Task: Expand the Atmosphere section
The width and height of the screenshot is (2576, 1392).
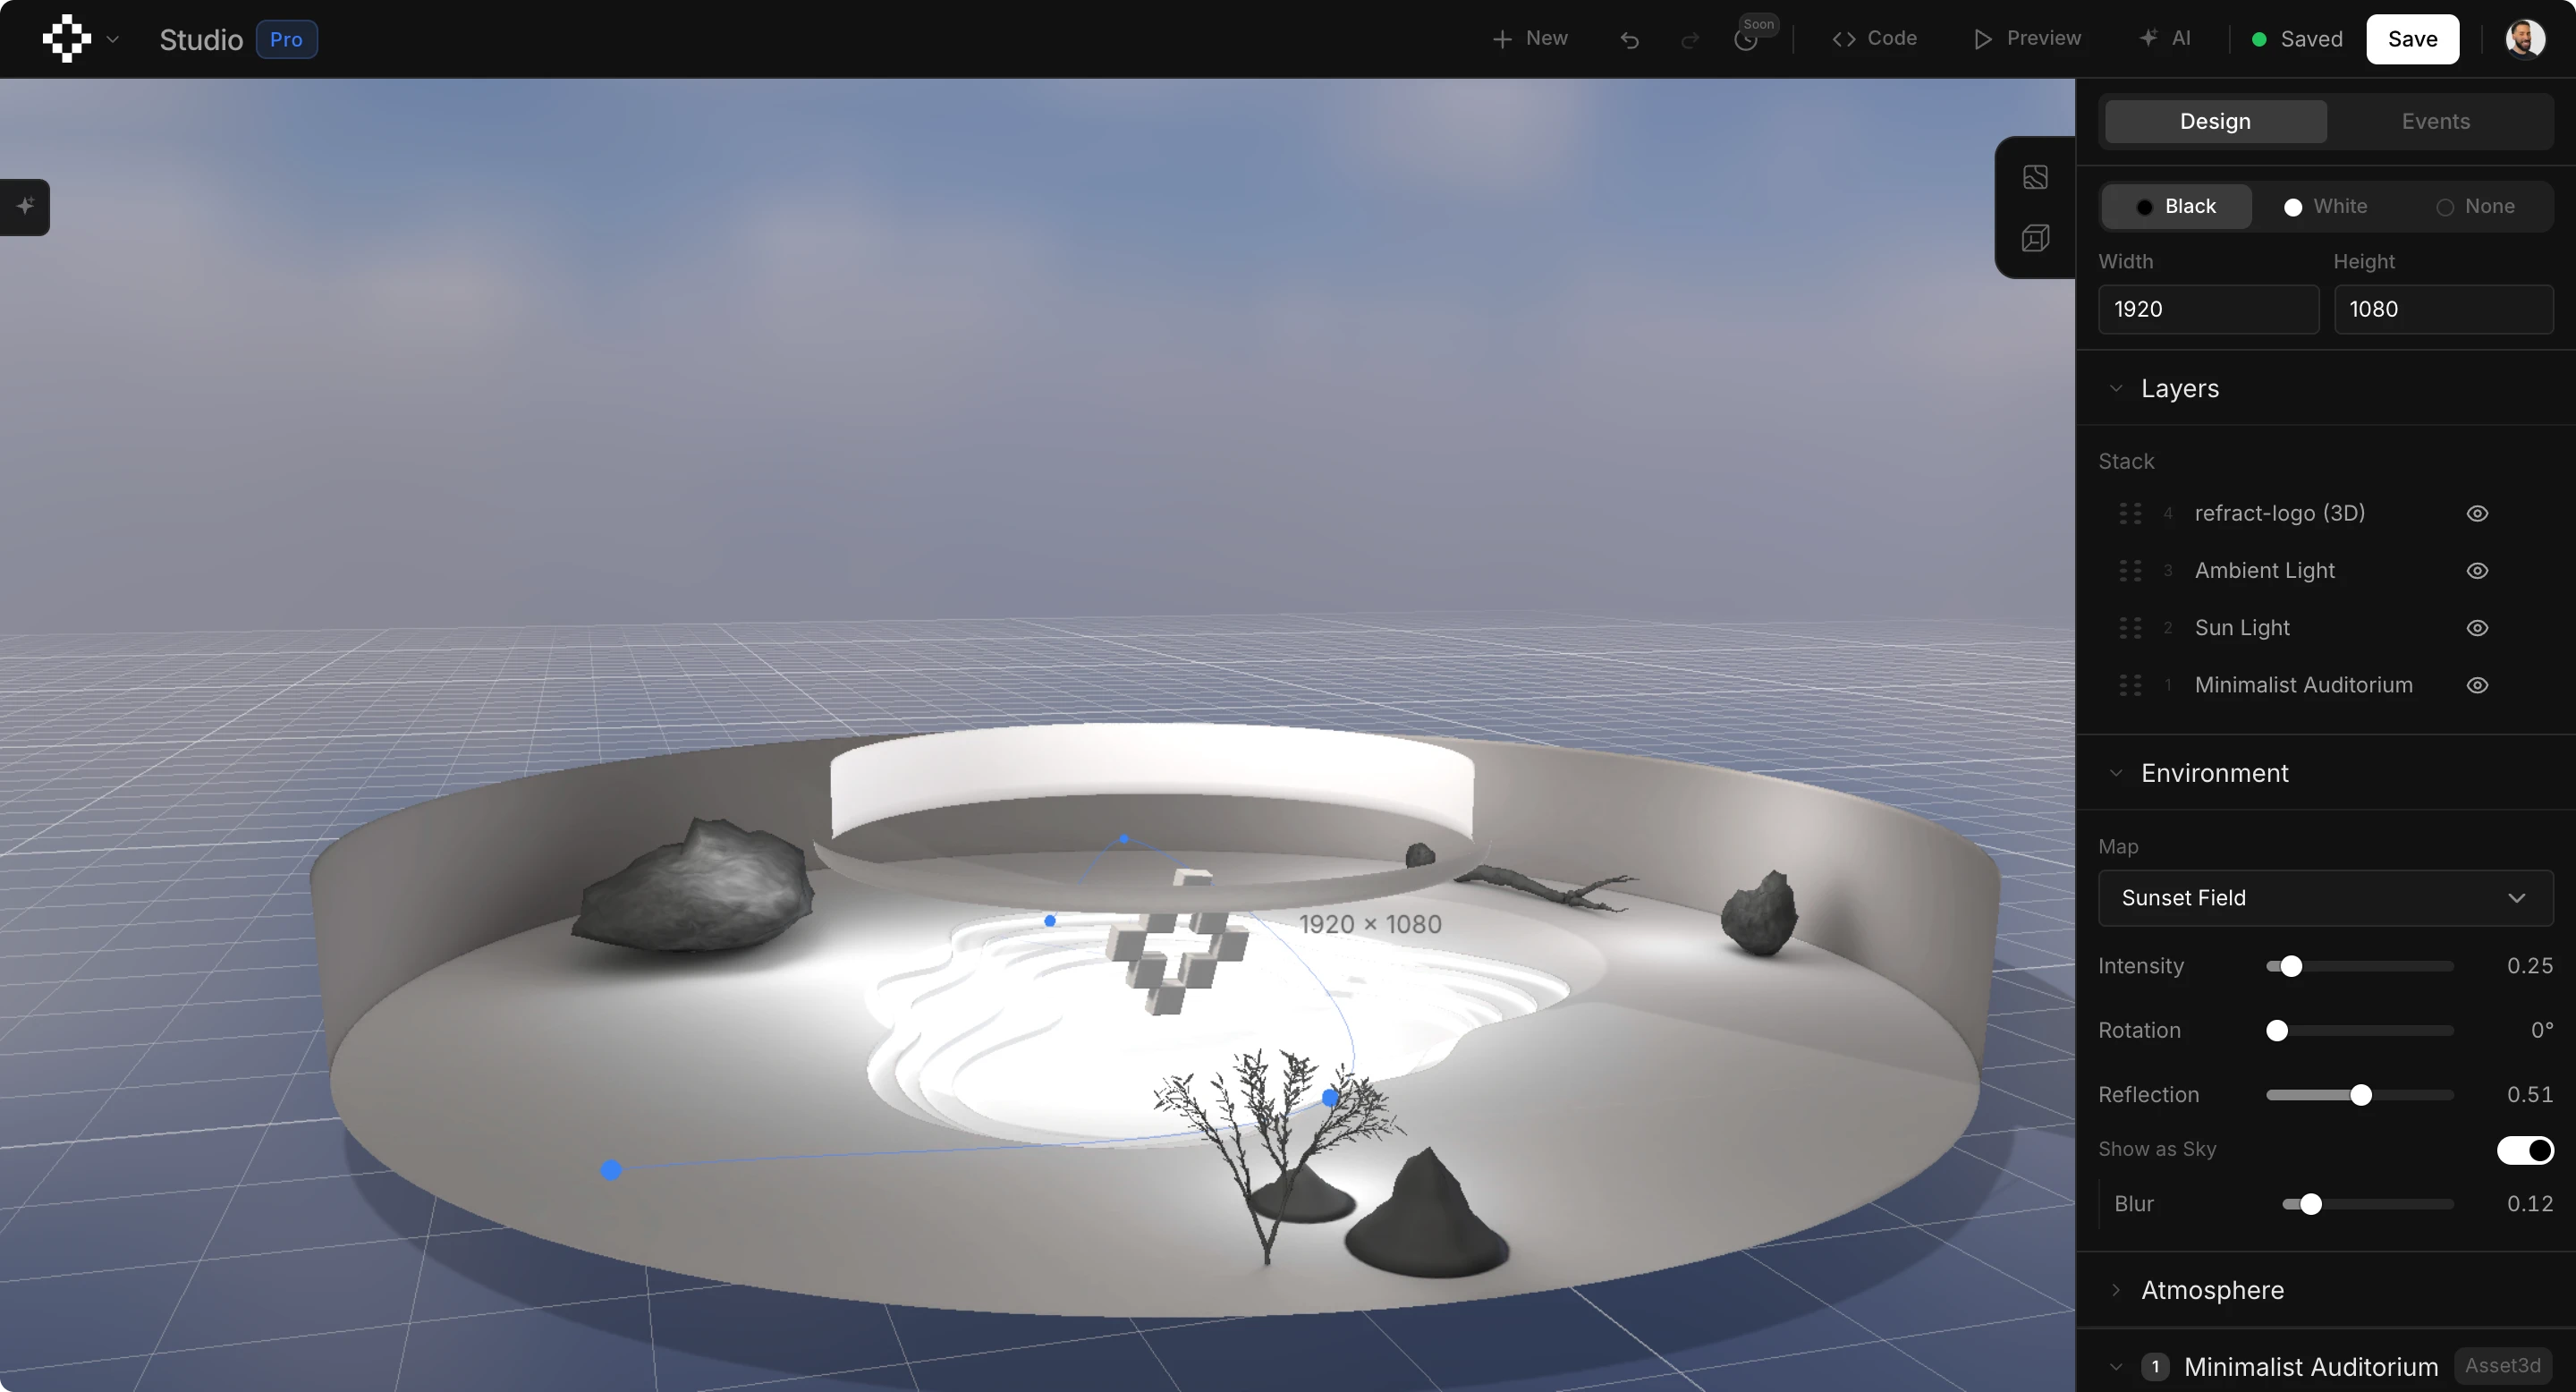Action: pyautogui.click(x=2212, y=1290)
